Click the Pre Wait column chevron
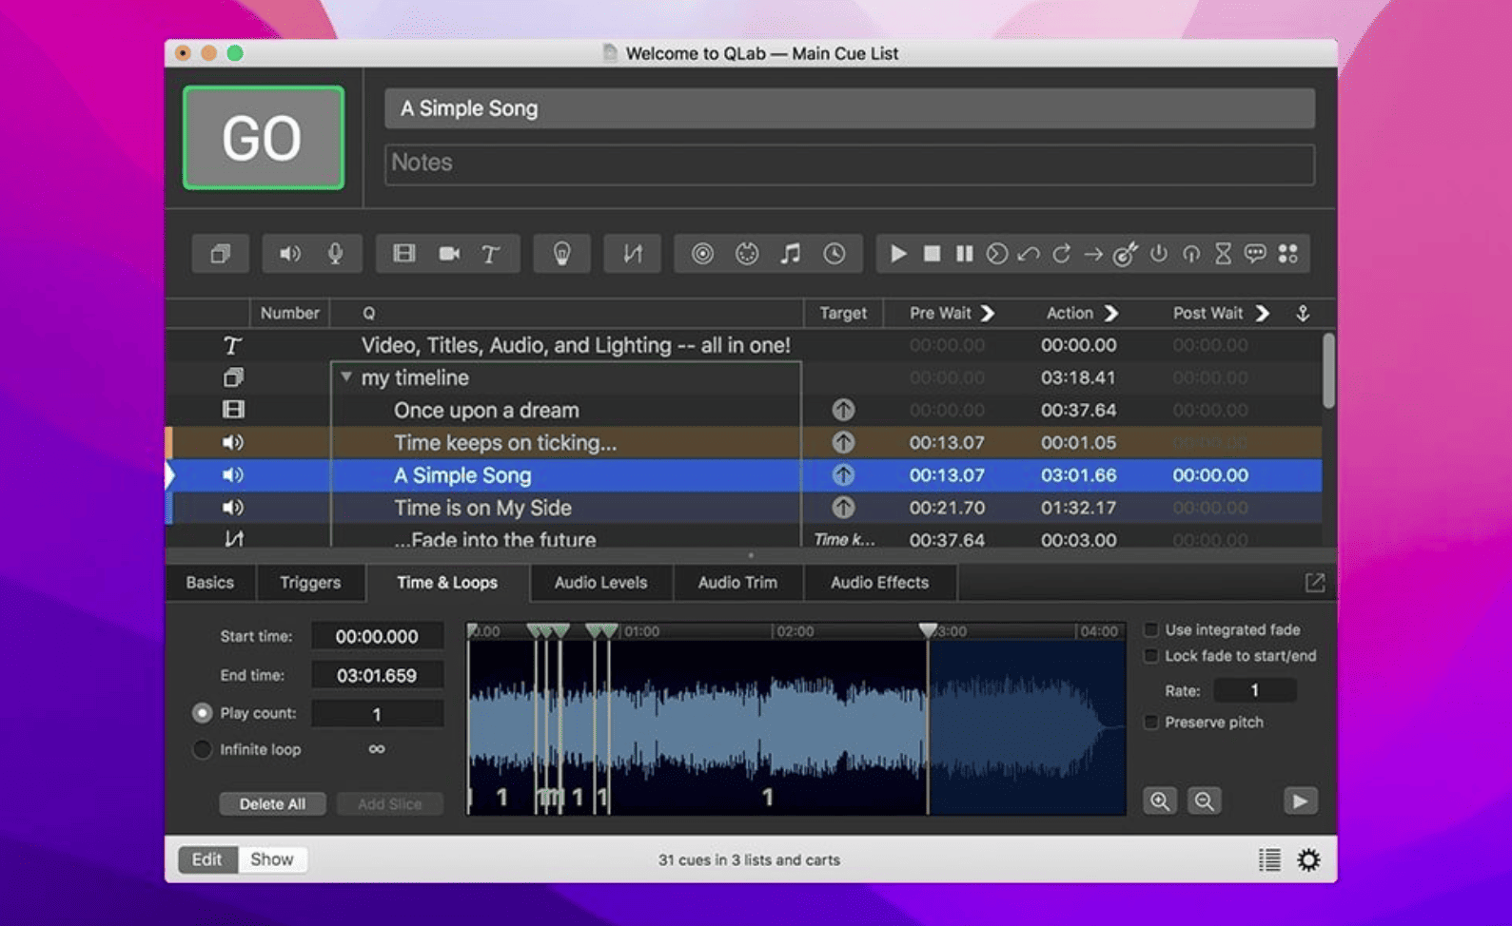This screenshot has height=926, width=1512. (988, 313)
